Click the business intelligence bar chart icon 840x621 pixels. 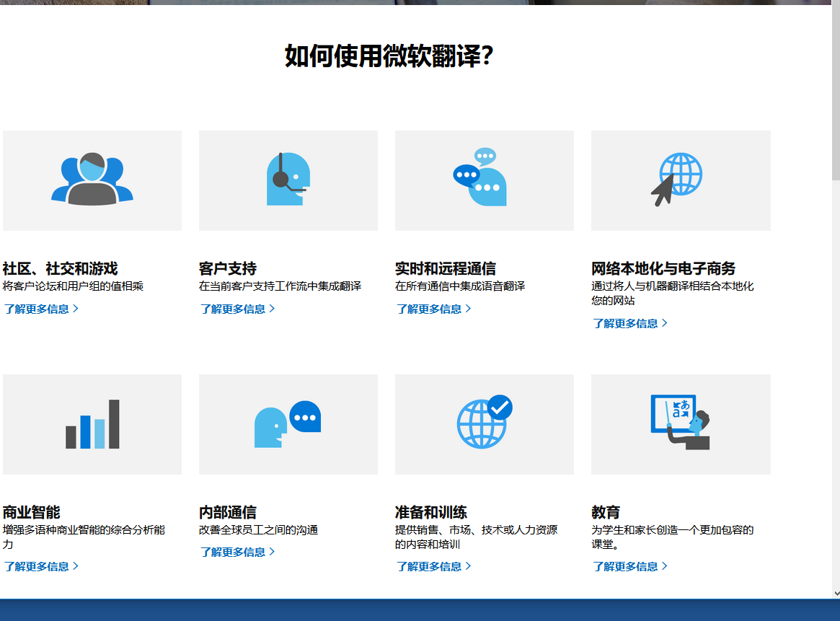coord(93,424)
